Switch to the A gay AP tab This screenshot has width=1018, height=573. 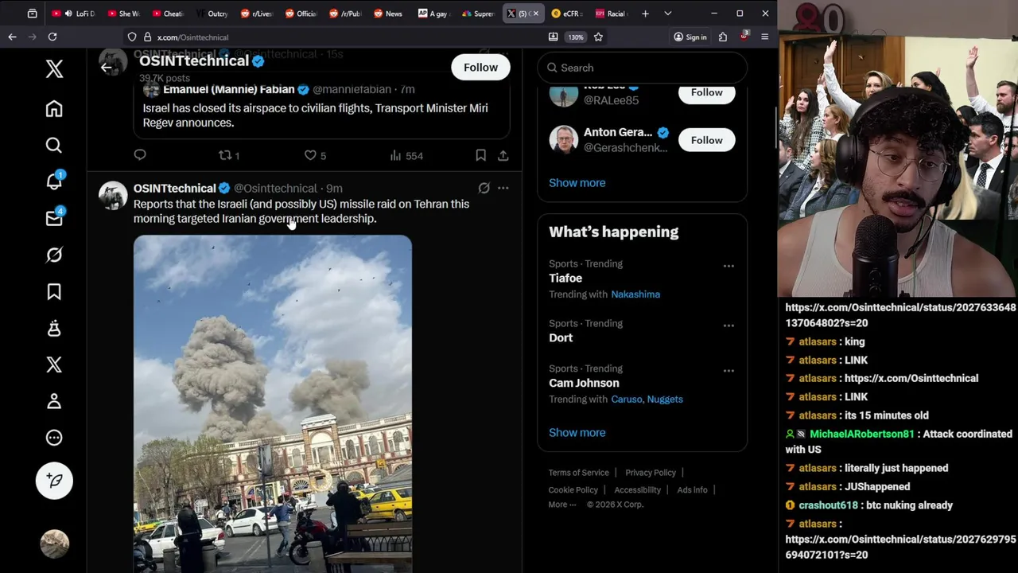click(433, 14)
